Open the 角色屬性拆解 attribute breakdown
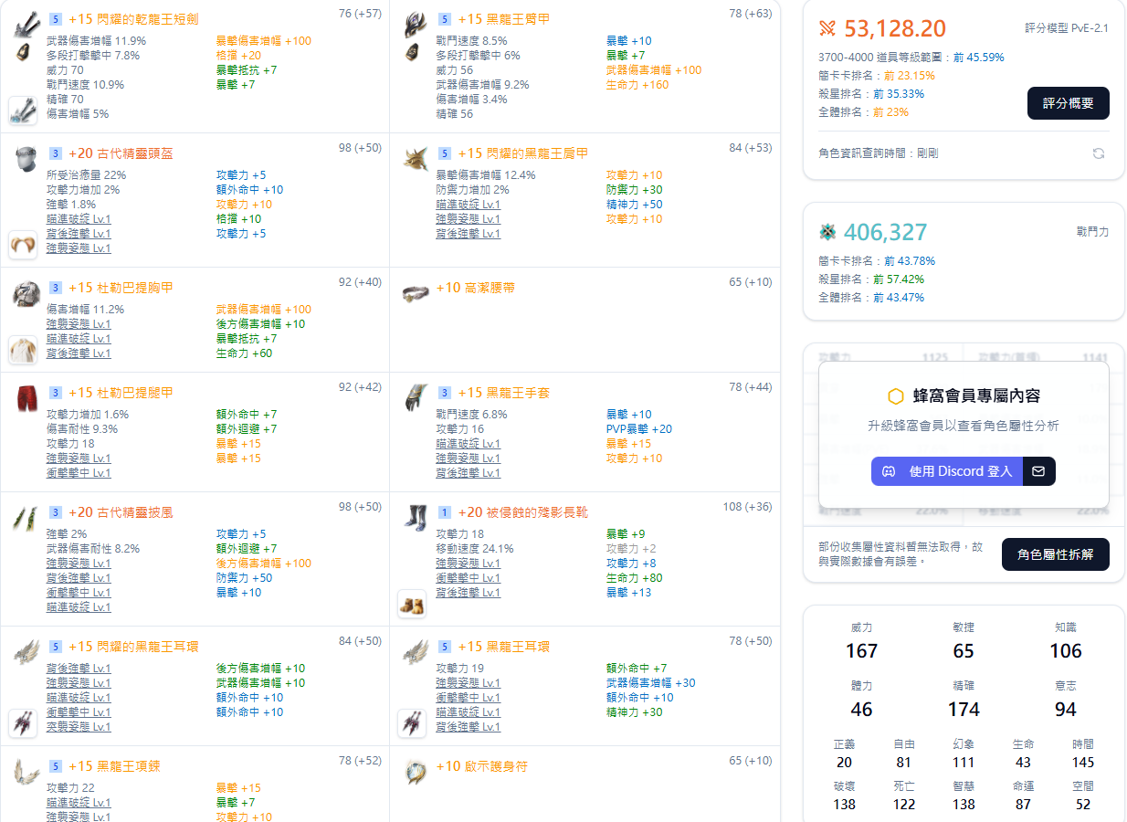 click(x=1055, y=554)
